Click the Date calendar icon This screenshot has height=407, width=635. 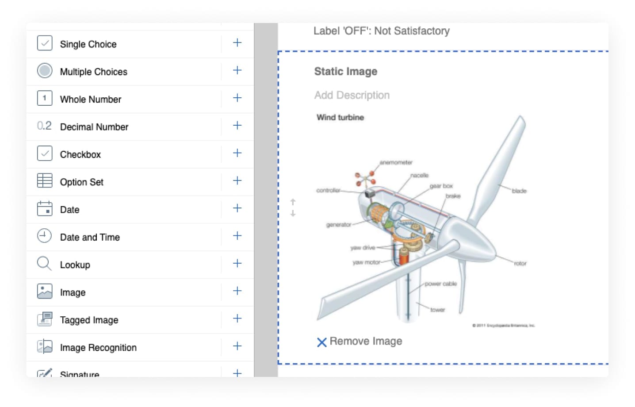pyautogui.click(x=45, y=208)
